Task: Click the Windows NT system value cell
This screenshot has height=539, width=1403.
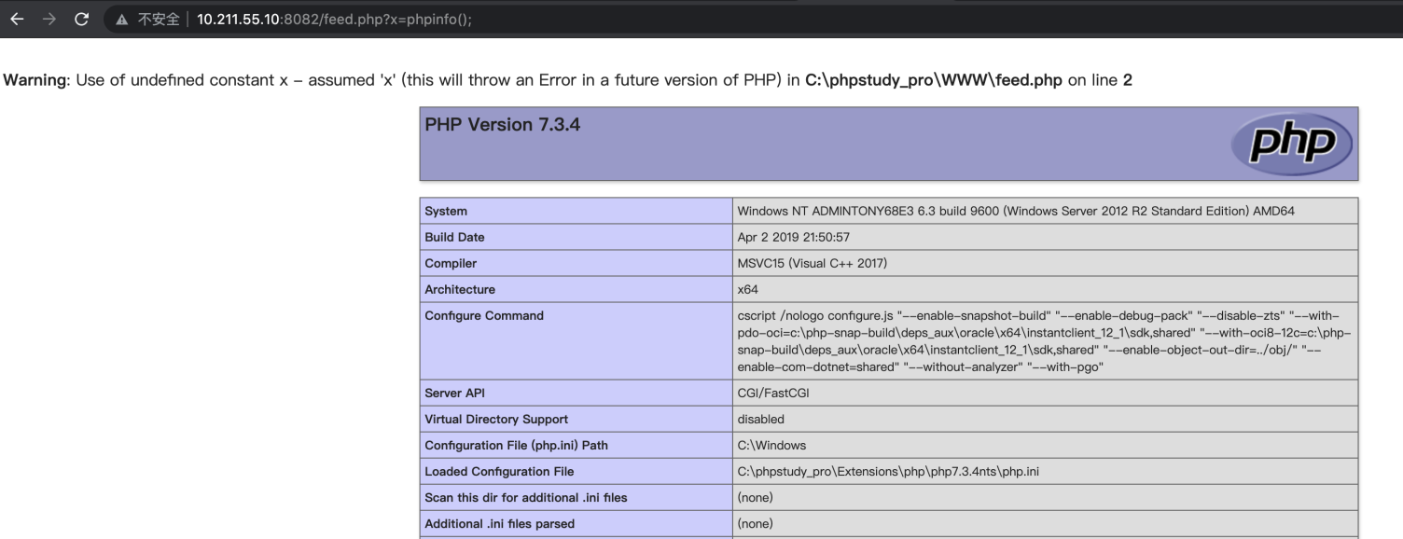Action: 1015,212
